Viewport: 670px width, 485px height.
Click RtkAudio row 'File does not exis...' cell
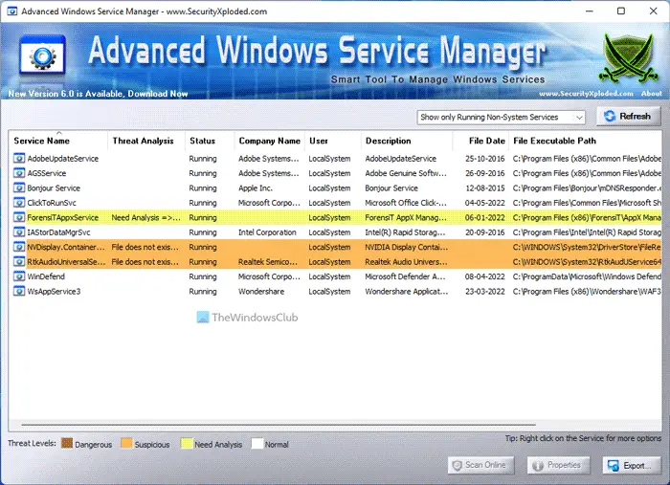(x=145, y=262)
